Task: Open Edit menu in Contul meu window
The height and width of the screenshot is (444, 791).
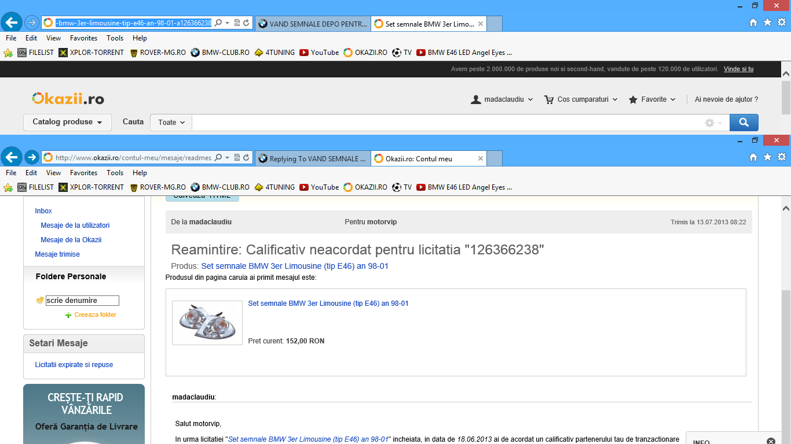Action: pos(31,172)
